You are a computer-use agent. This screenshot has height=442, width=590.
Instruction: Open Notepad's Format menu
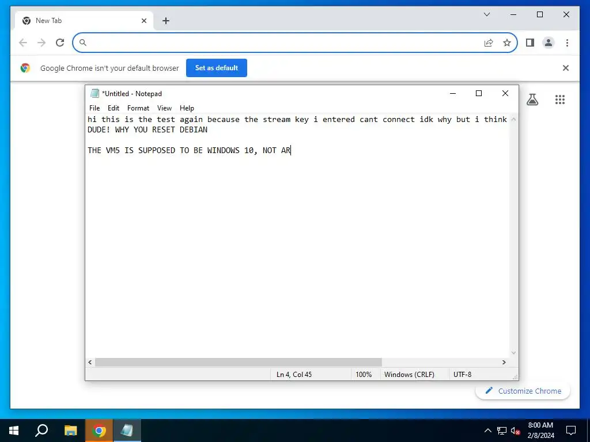point(138,108)
